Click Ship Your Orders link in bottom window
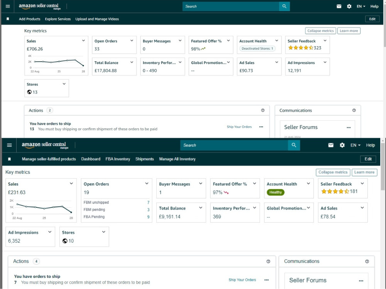The width and height of the screenshot is (386, 289). (x=242, y=280)
